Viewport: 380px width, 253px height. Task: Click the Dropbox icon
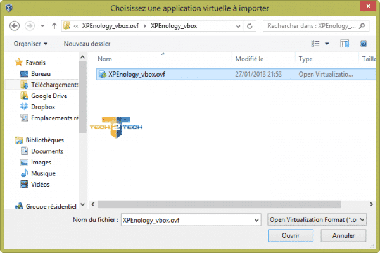(x=24, y=107)
